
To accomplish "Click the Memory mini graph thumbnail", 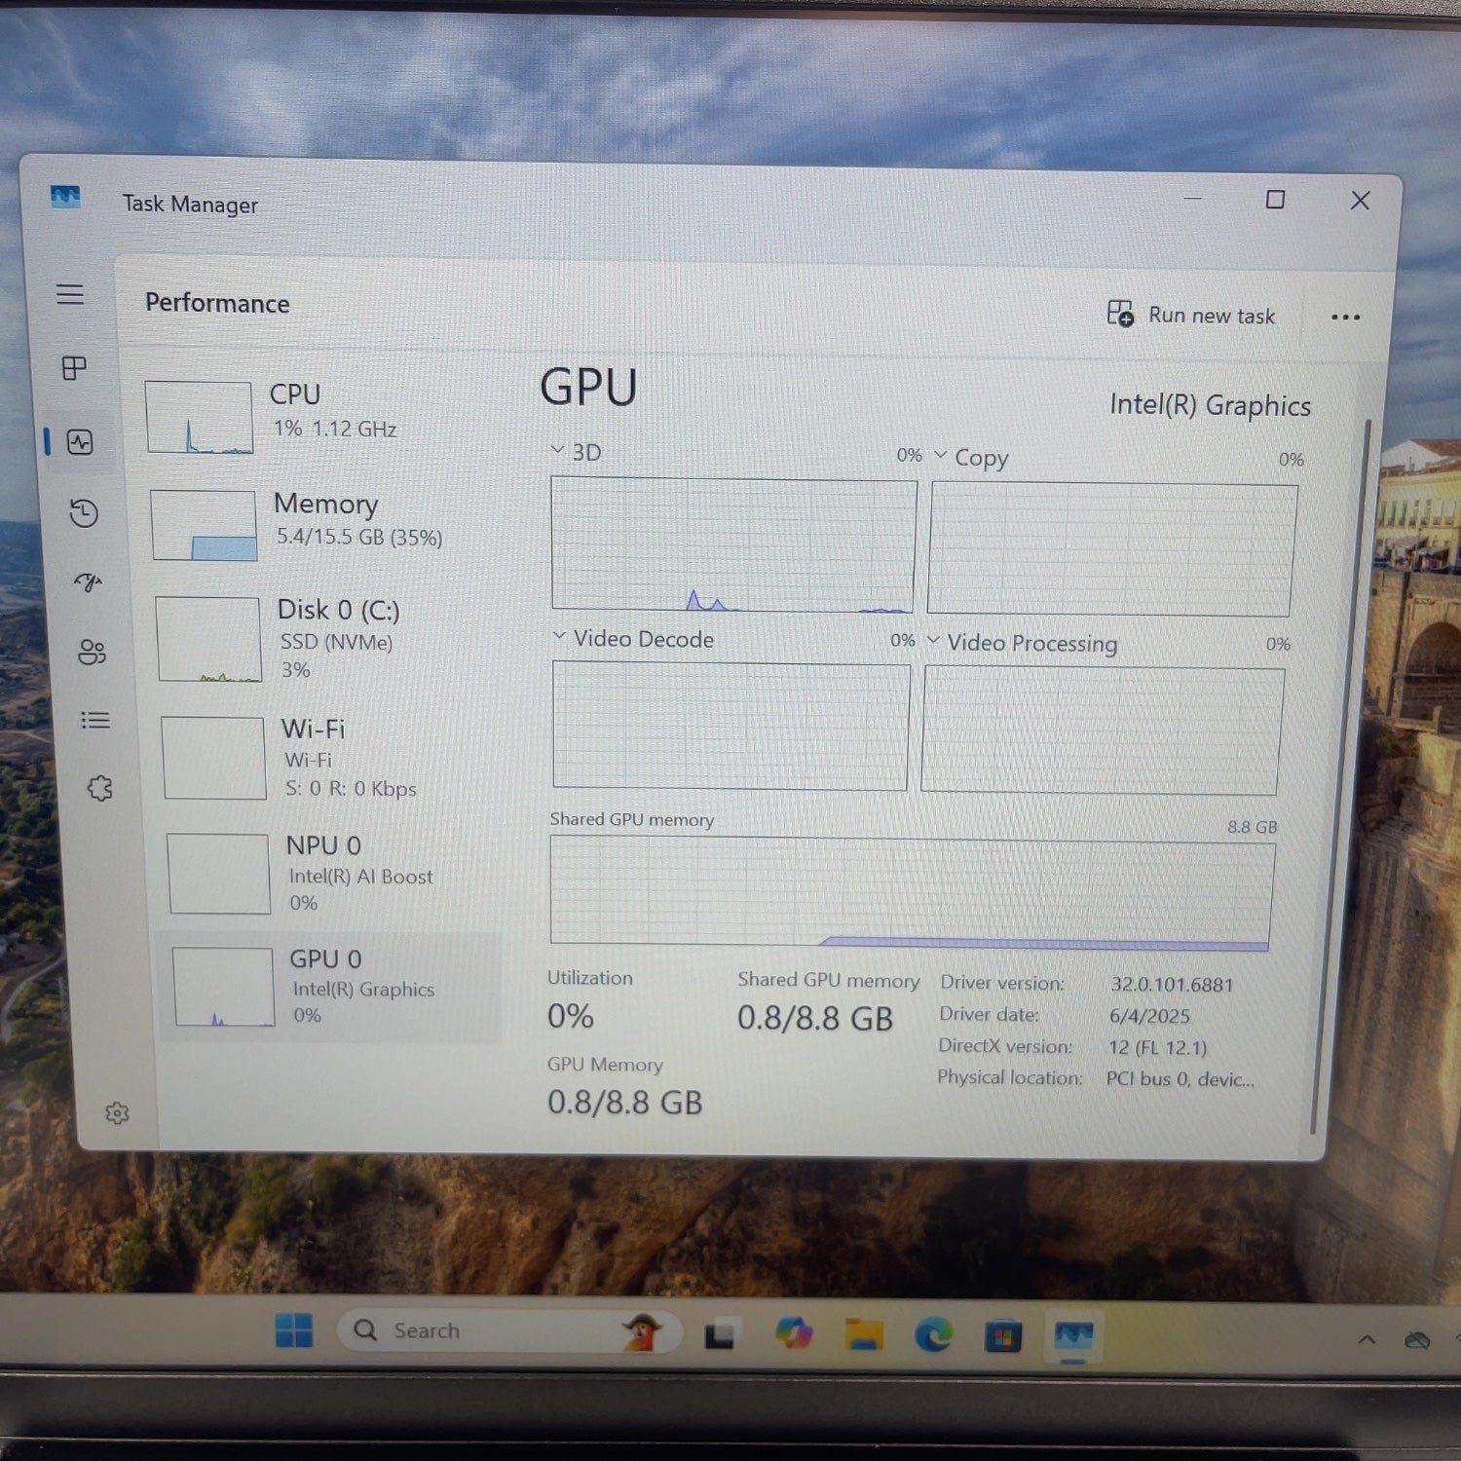I will tap(204, 525).
